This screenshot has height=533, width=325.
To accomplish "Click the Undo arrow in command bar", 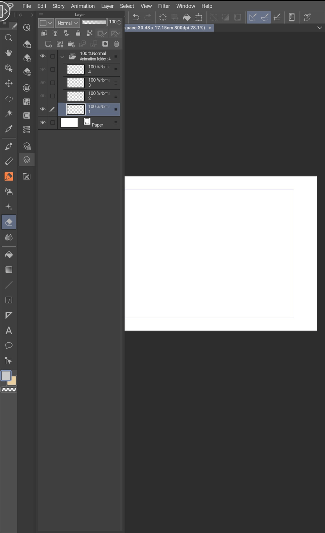I will [x=136, y=17].
